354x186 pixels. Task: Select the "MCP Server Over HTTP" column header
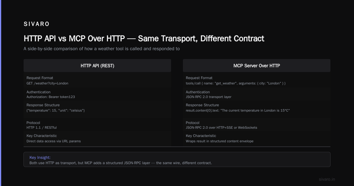257,66
